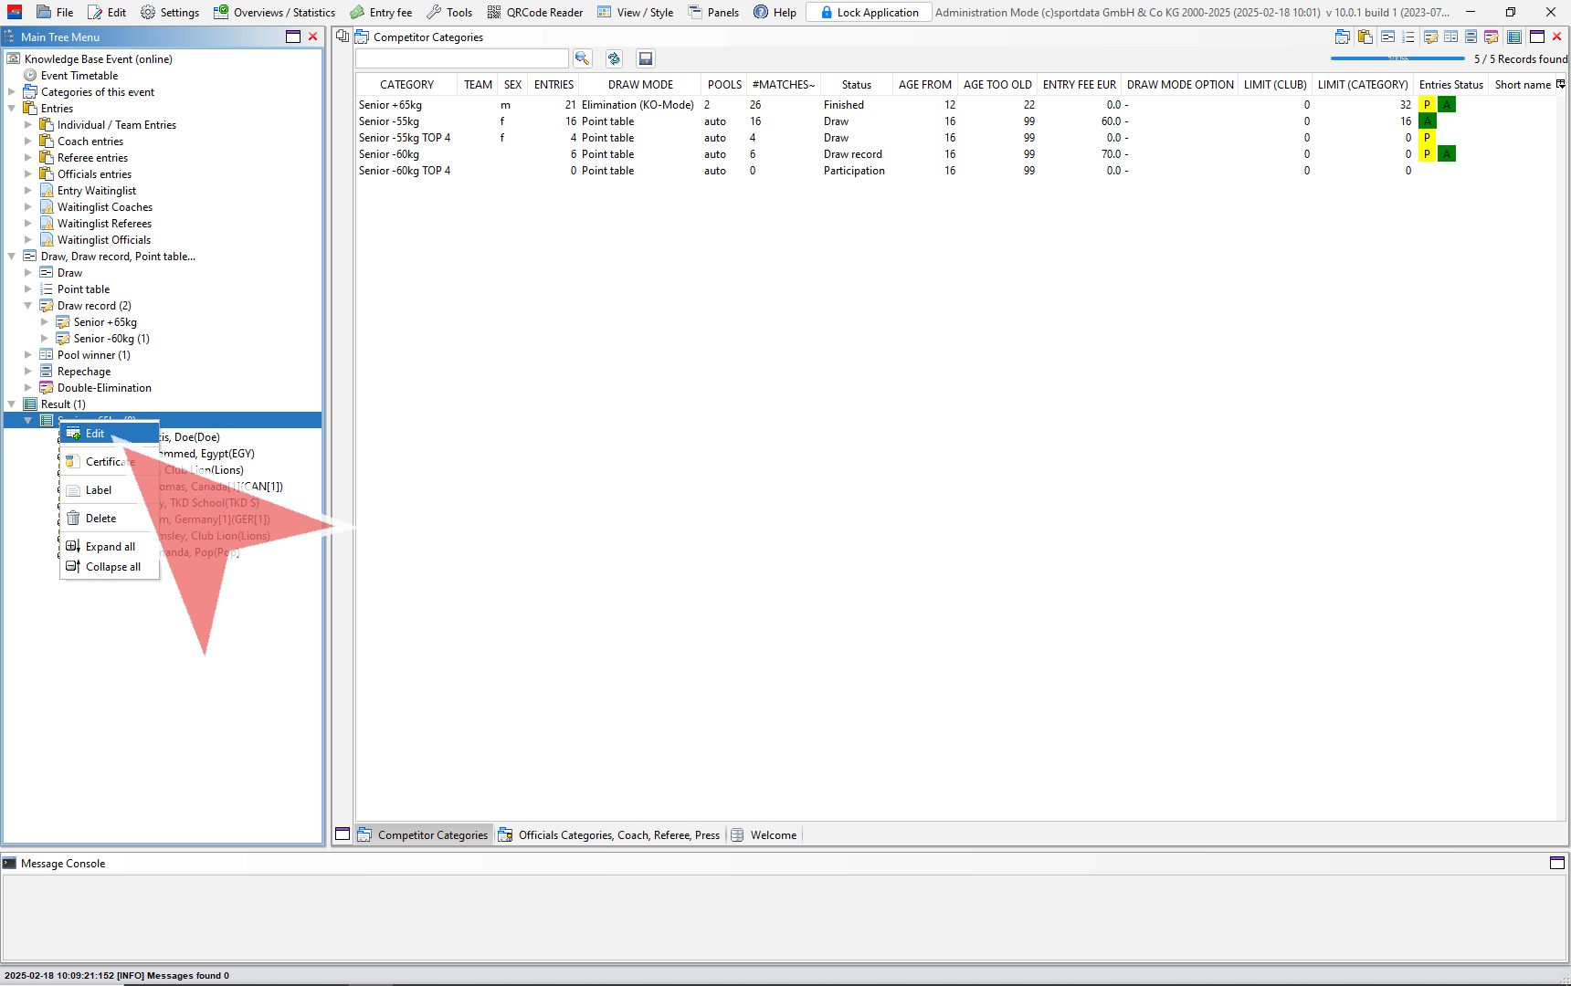Viewport: 1571px width, 986px height.
Task: Click yellow P status on Senior -60kg row
Action: click(1427, 154)
